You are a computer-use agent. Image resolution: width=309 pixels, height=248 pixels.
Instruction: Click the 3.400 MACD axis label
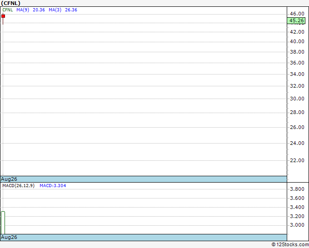coord(297,207)
